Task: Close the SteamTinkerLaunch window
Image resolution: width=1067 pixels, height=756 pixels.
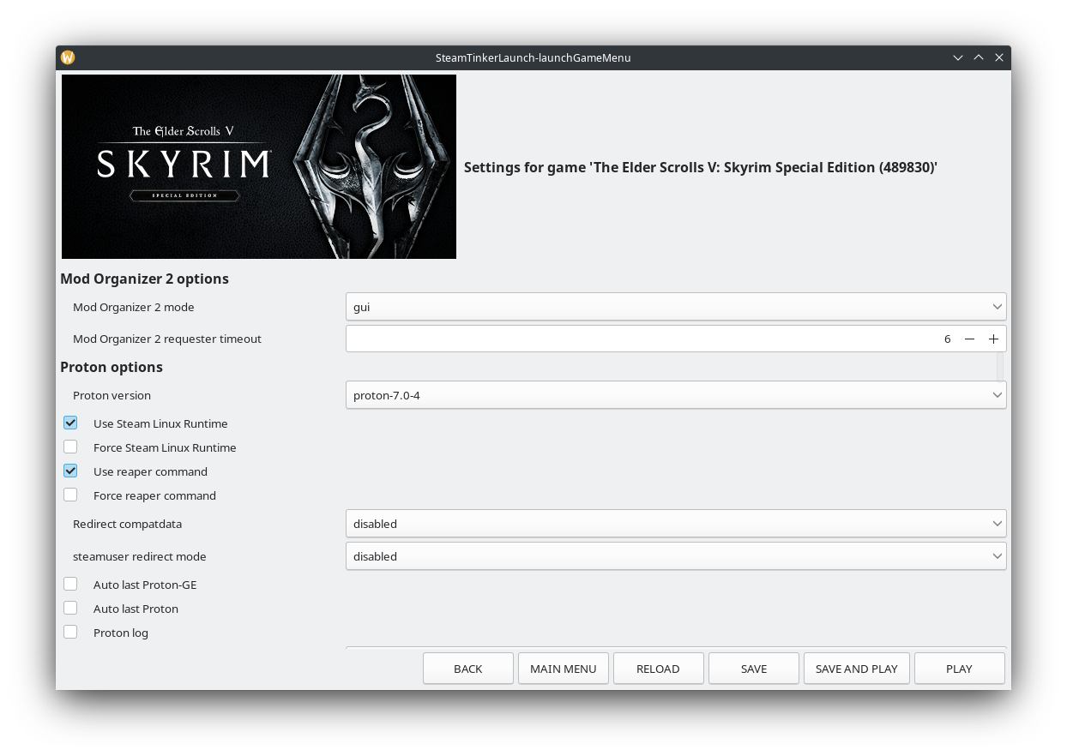Action: pyautogui.click(x=999, y=57)
